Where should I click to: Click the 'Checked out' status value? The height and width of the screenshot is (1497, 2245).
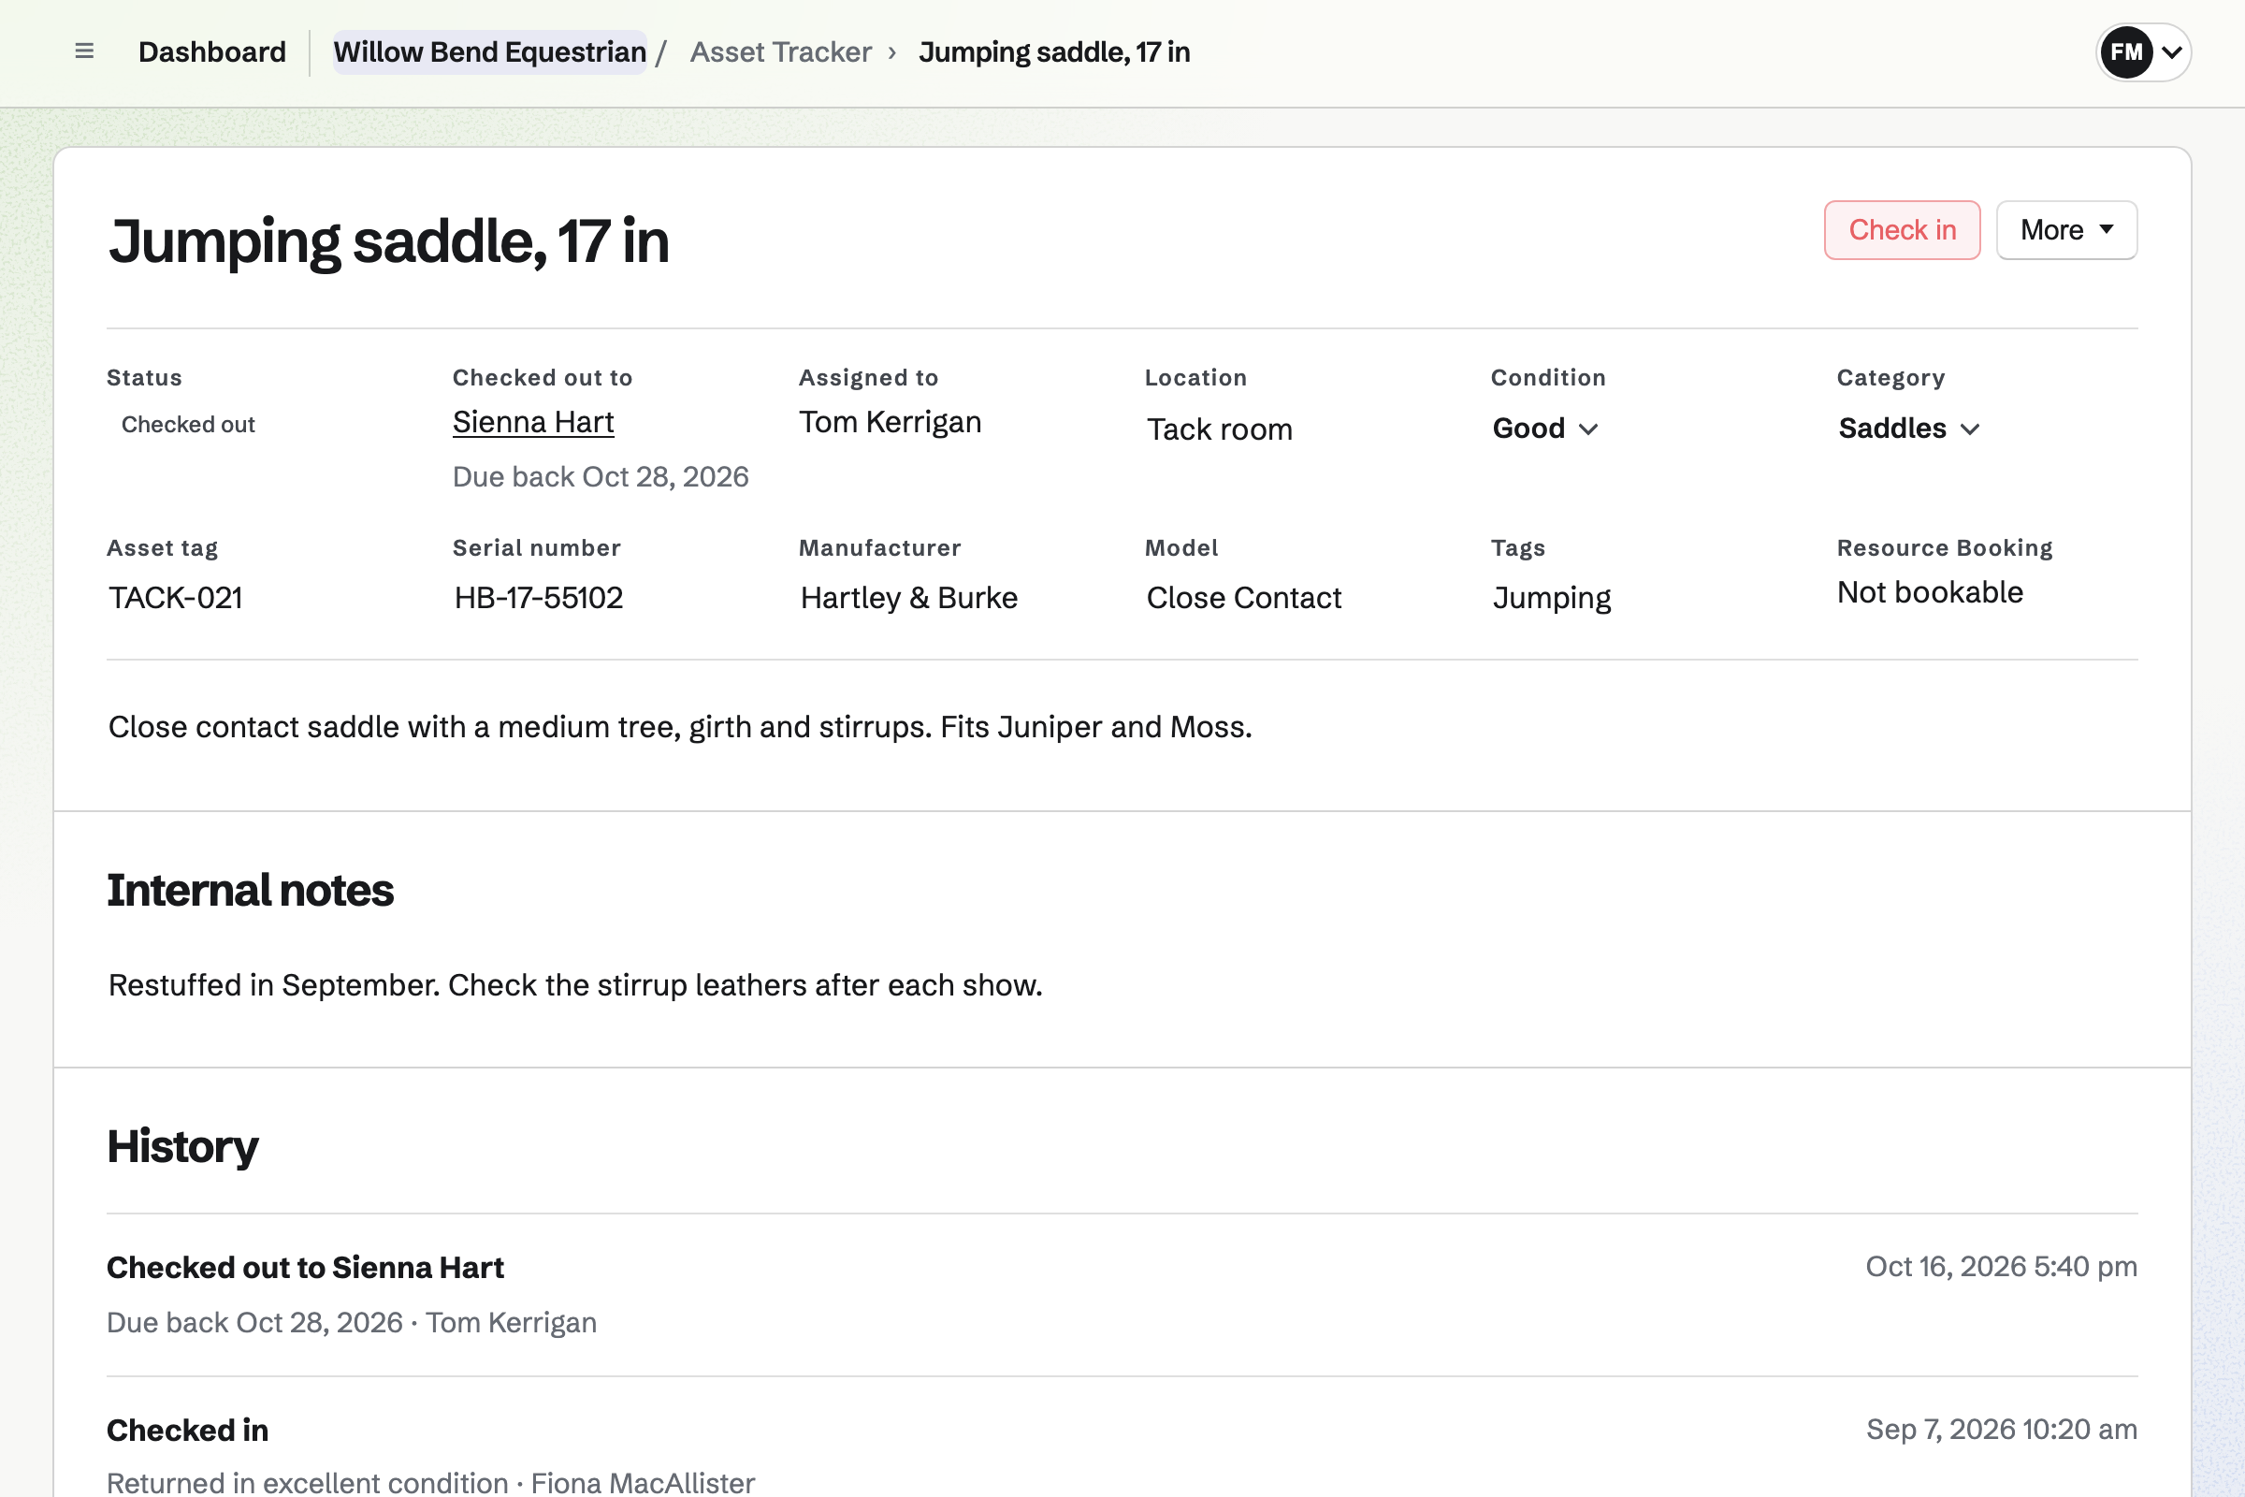tap(188, 425)
